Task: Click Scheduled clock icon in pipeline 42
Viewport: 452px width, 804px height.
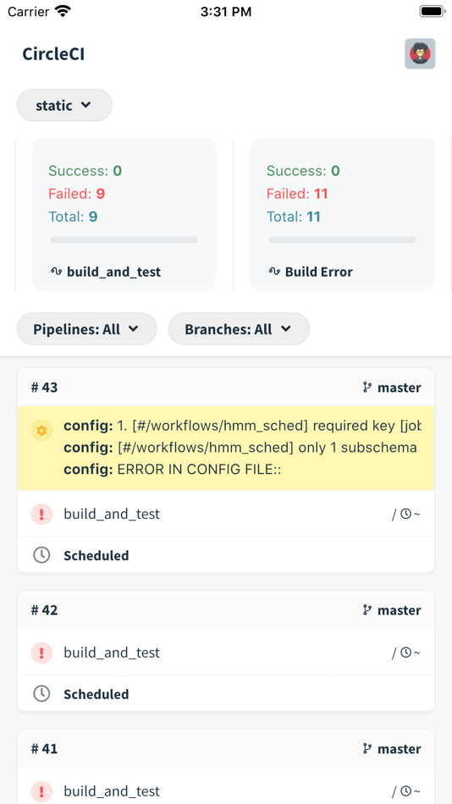Action: point(41,694)
